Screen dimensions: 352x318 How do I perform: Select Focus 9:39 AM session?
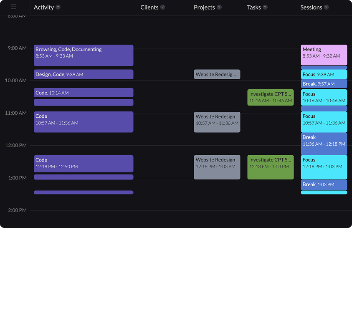point(324,74)
